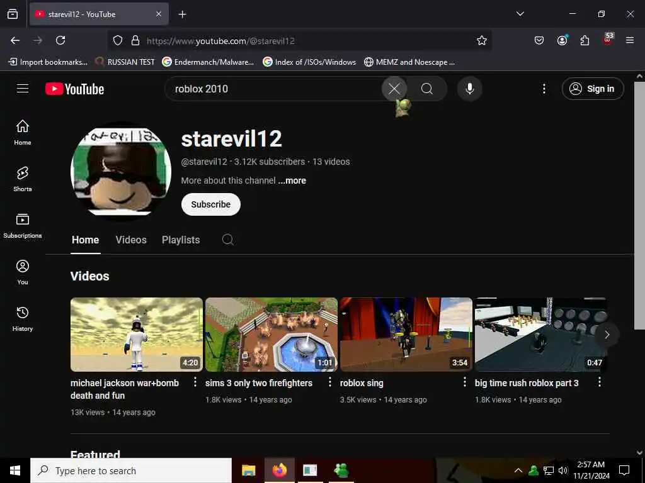Viewport: 645px width, 483px height.
Task: Open Firefox account icon
Action: pos(562,40)
